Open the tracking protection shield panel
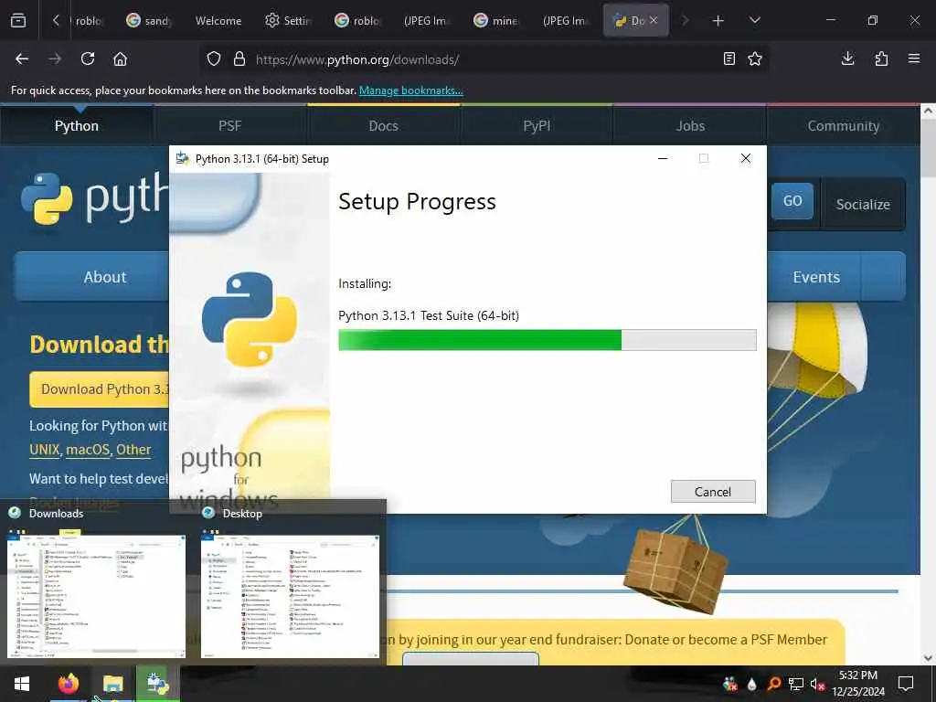 (214, 59)
